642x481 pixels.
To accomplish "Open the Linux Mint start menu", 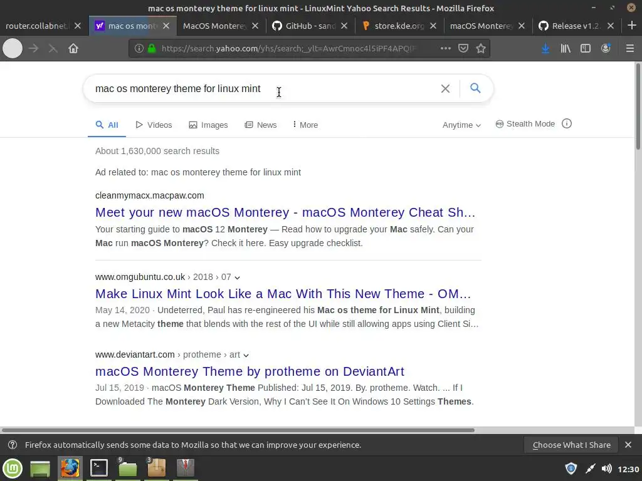I will pyautogui.click(x=13, y=468).
